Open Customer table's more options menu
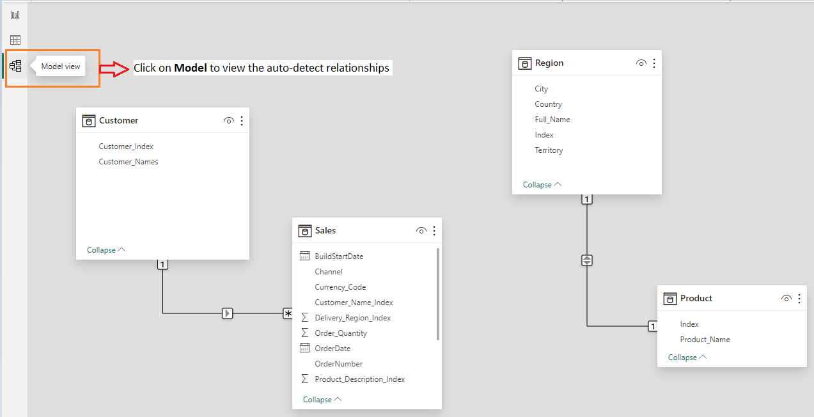Image resolution: width=814 pixels, height=417 pixels. 242,121
